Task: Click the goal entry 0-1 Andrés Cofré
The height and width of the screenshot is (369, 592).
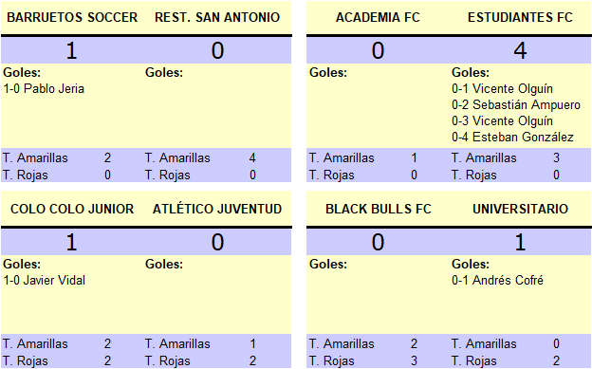Action: tap(497, 280)
